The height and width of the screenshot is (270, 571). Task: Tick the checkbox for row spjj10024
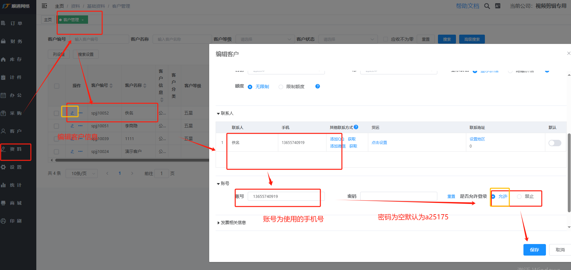point(56,152)
